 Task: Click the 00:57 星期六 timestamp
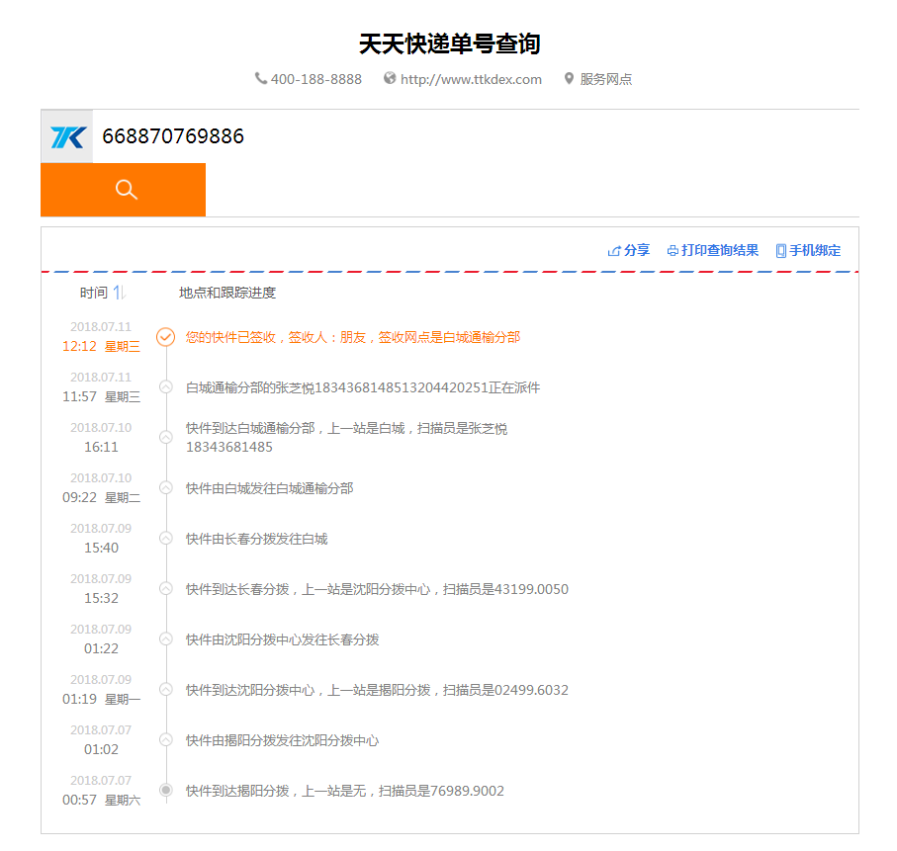101,800
